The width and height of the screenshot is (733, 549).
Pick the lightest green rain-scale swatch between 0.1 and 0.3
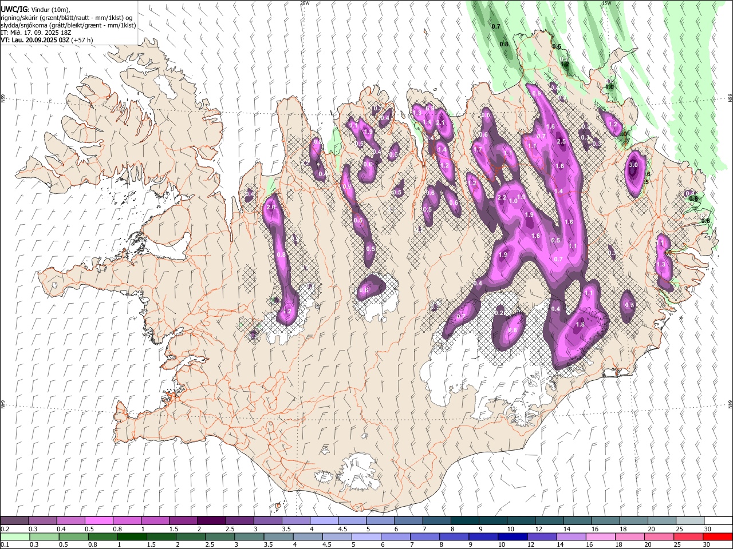15,536
